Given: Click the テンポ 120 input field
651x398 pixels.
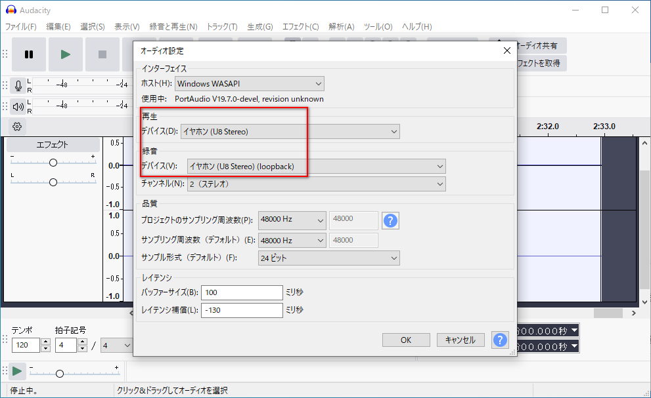Looking at the screenshot, I should [x=26, y=345].
